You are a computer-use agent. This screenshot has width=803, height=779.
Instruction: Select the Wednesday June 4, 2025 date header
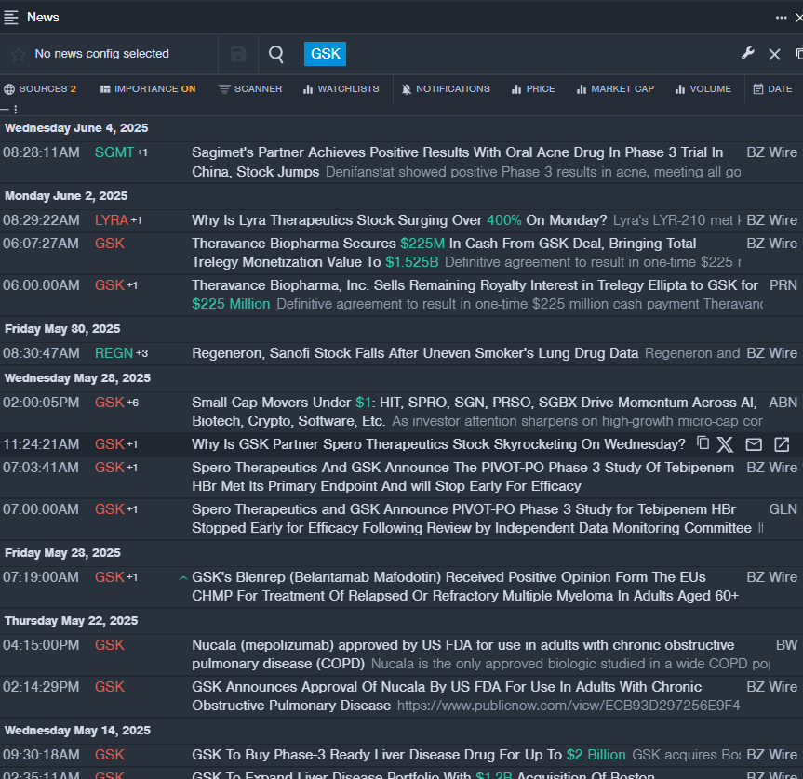[76, 128]
